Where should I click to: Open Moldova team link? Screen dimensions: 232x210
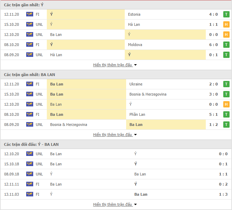(135, 45)
